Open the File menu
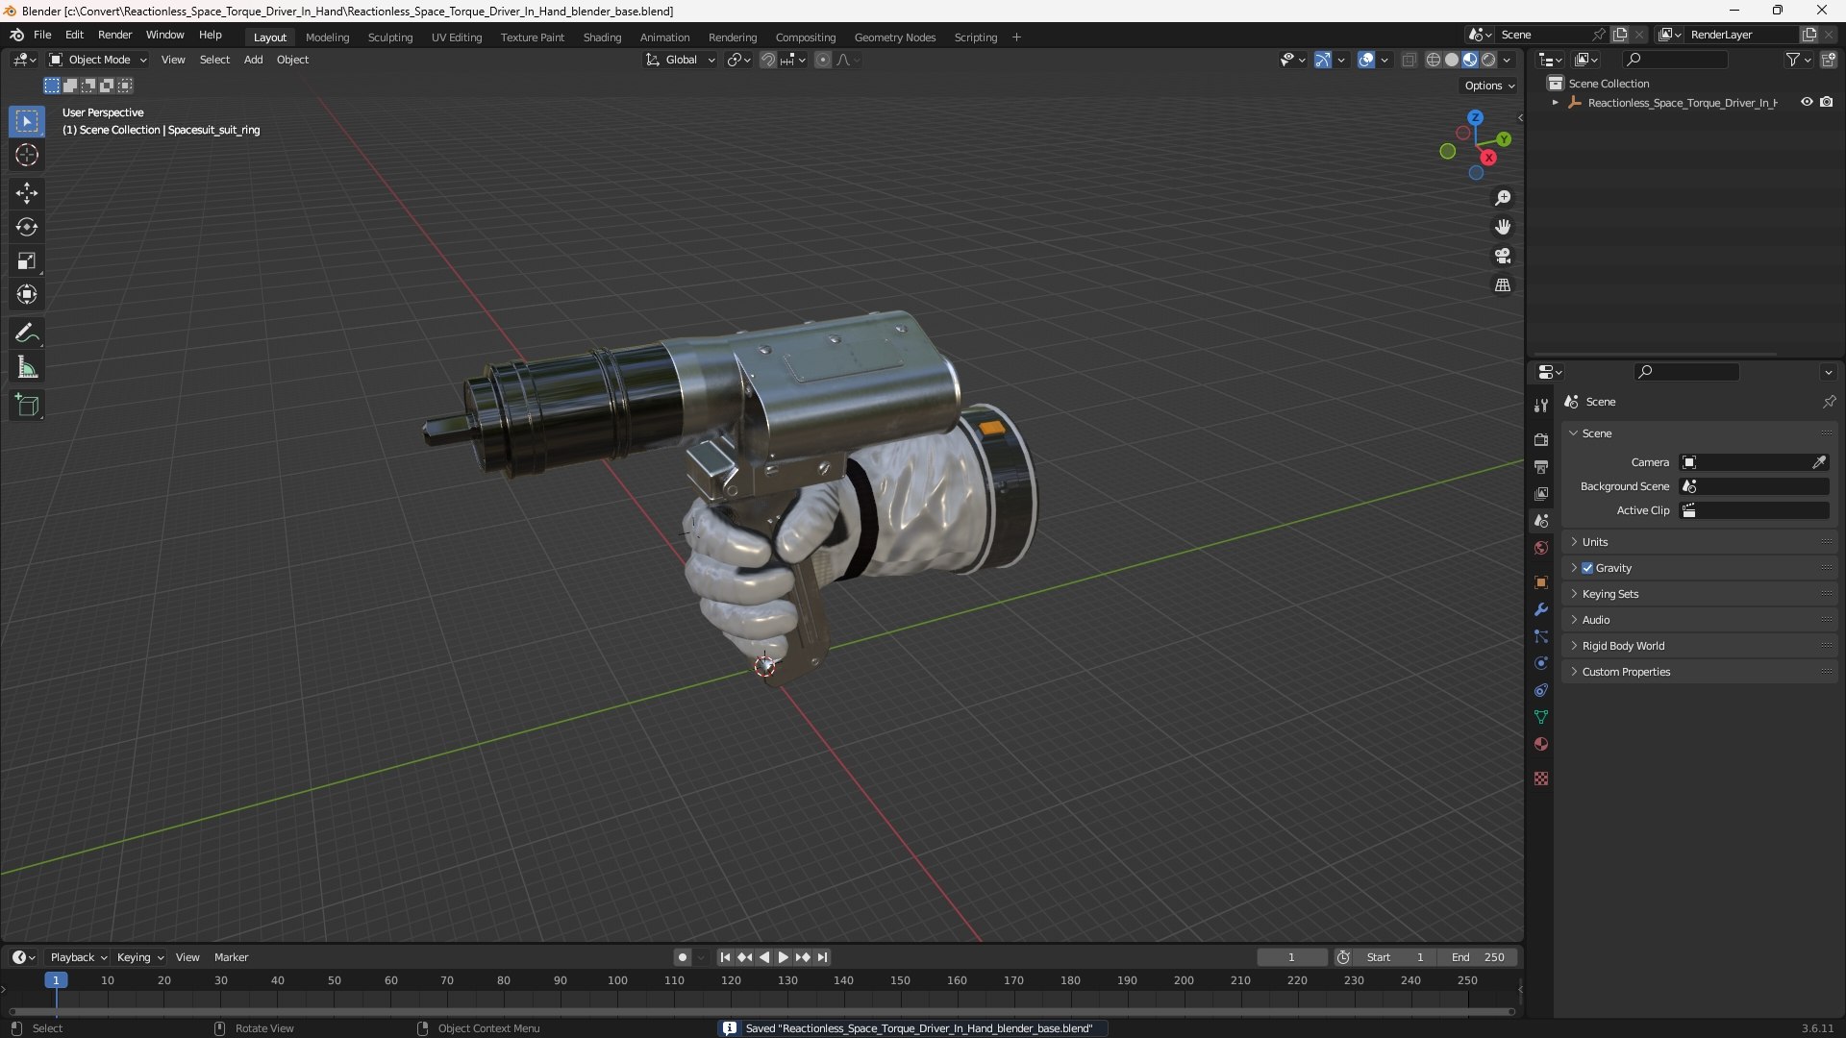 (x=42, y=35)
